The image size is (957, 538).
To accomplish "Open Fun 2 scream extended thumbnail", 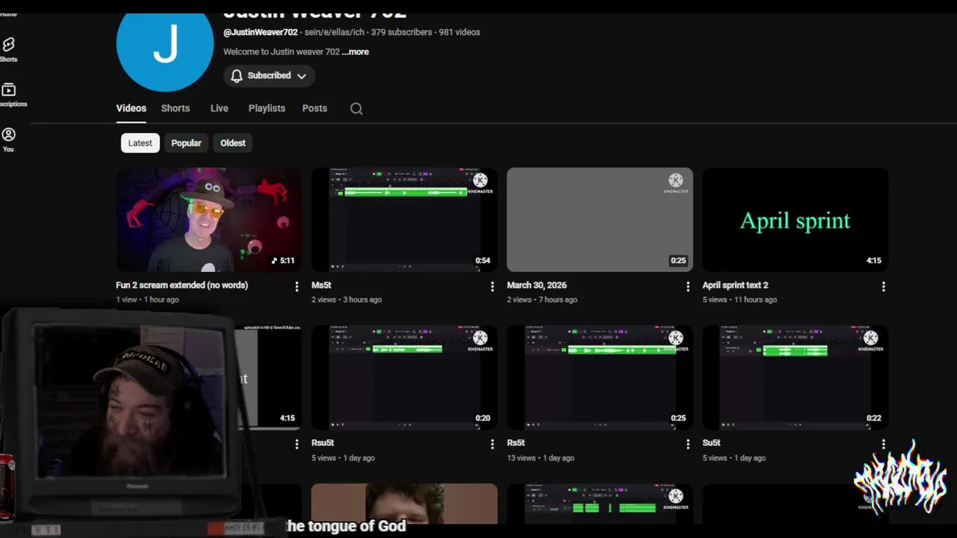I will click(209, 220).
